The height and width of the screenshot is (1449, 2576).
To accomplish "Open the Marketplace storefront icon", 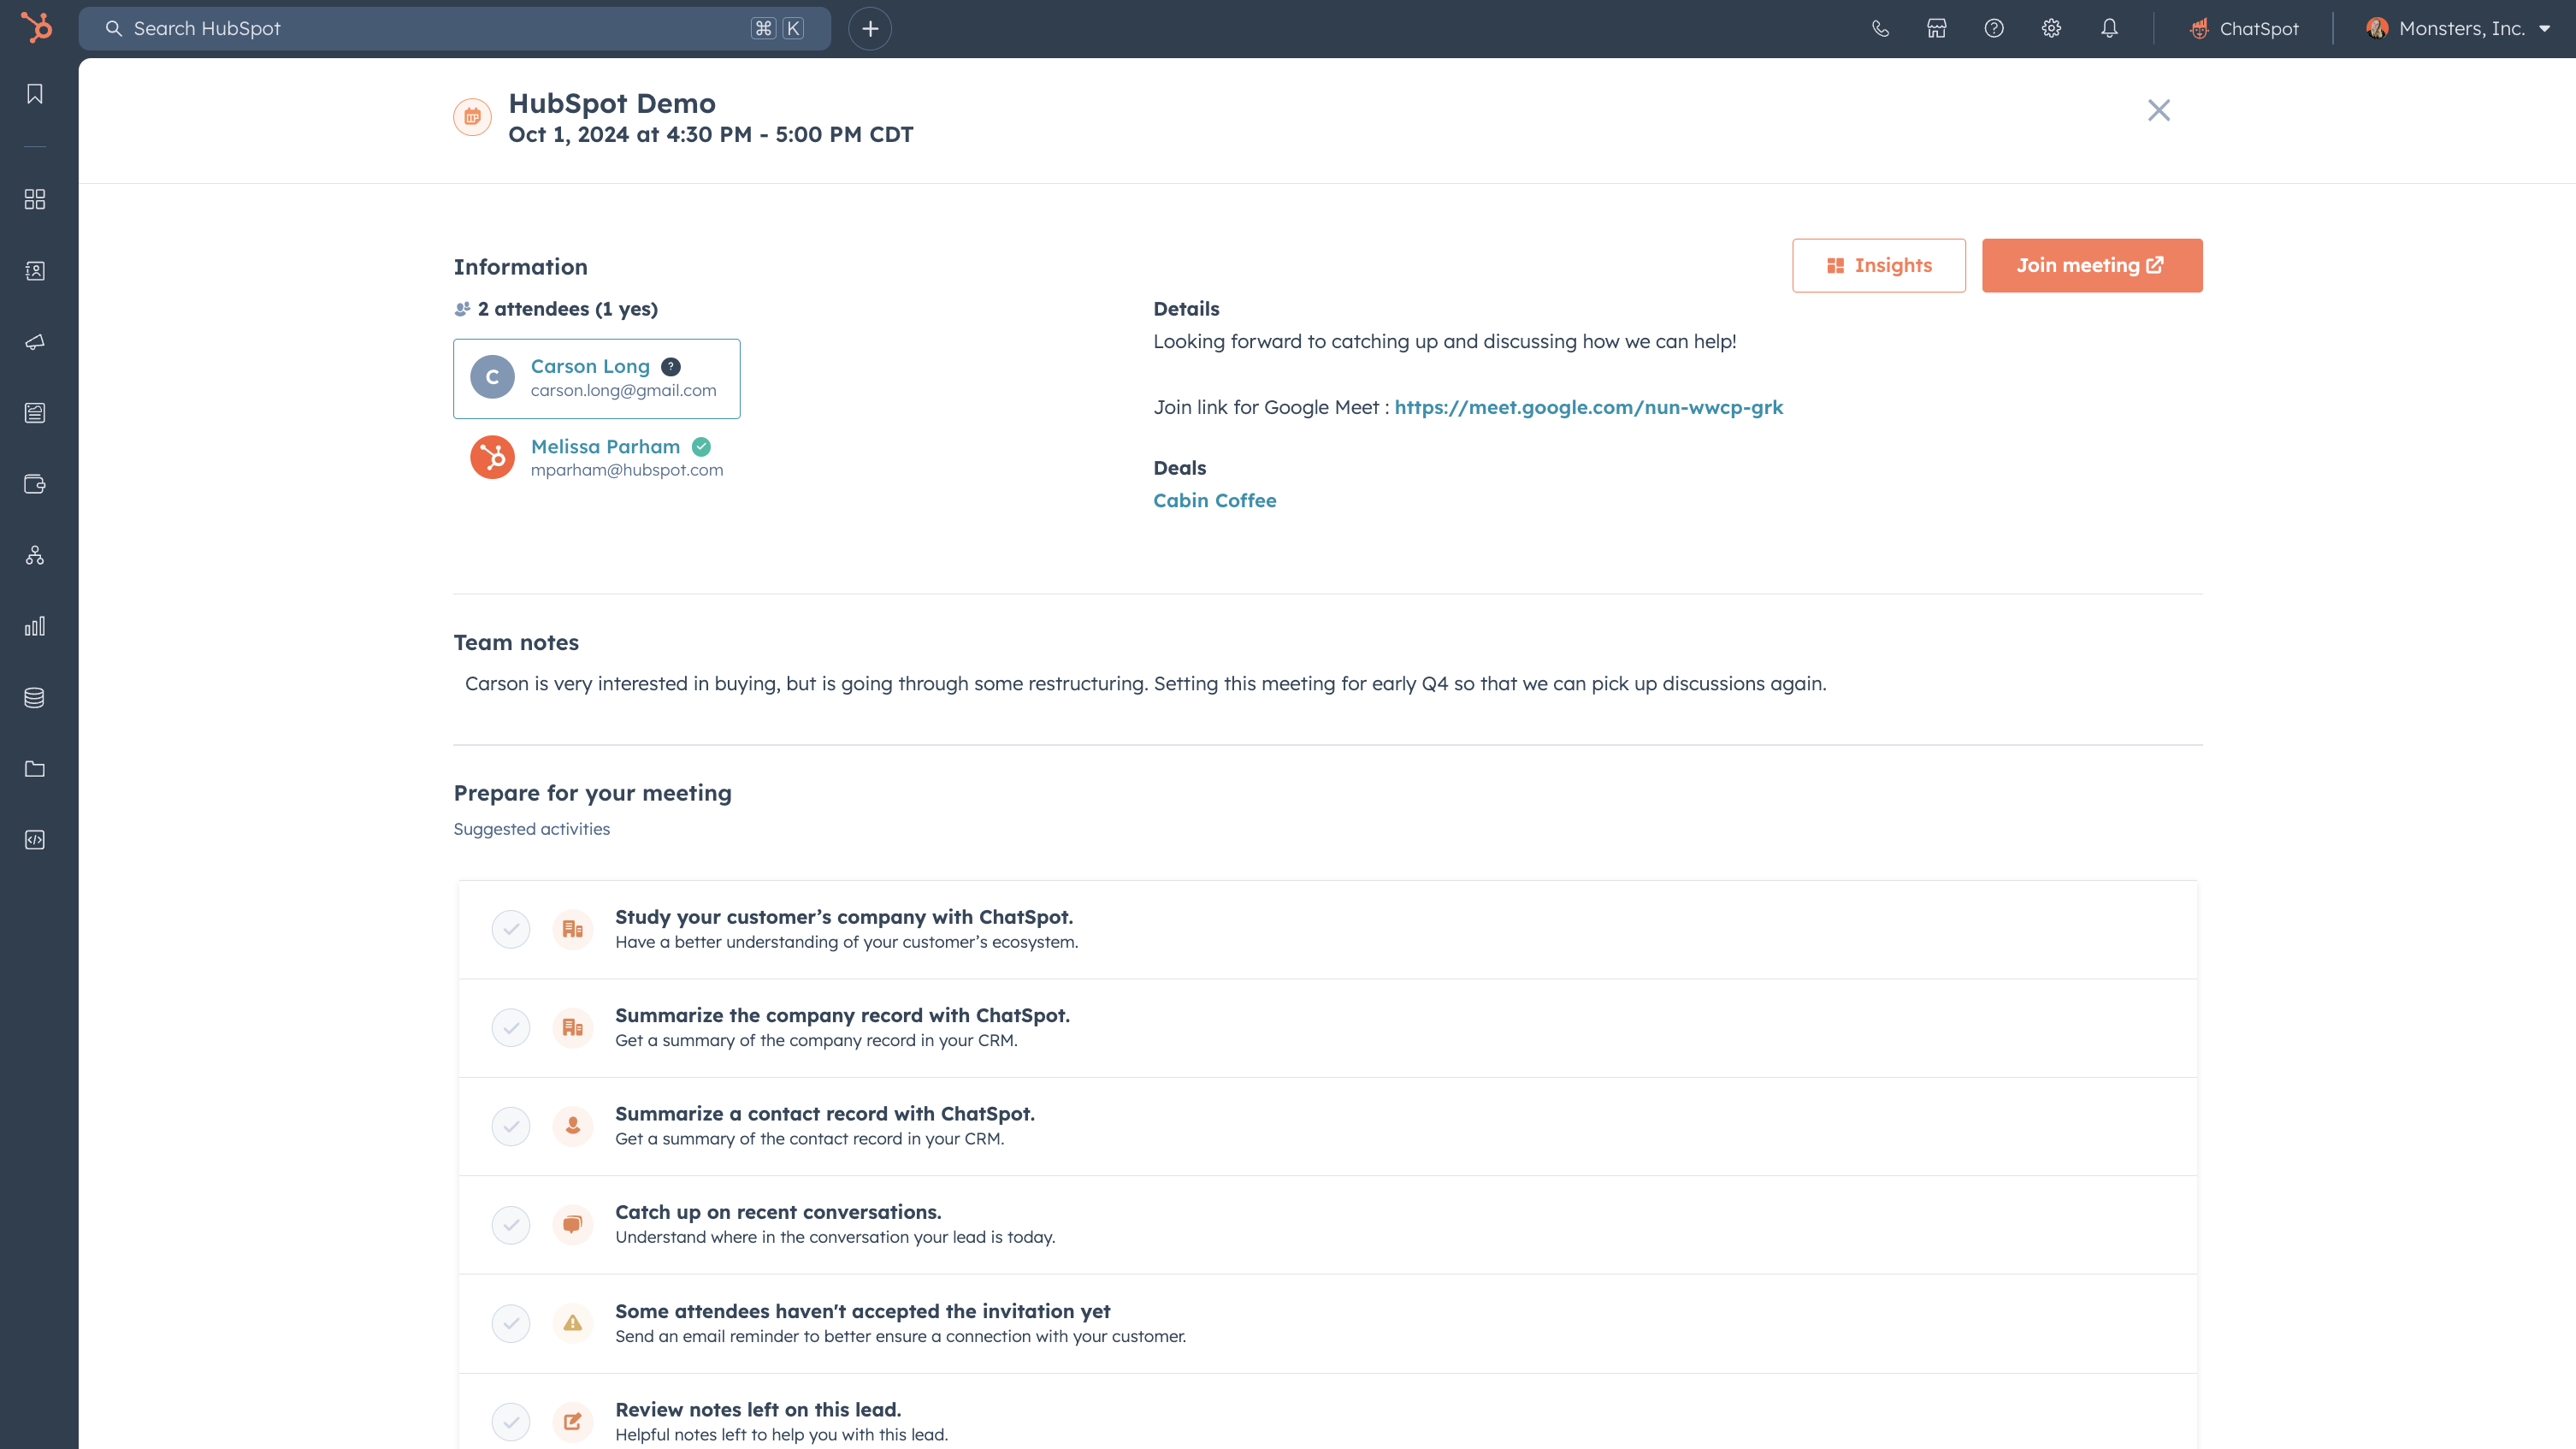I will click(1937, 28).
